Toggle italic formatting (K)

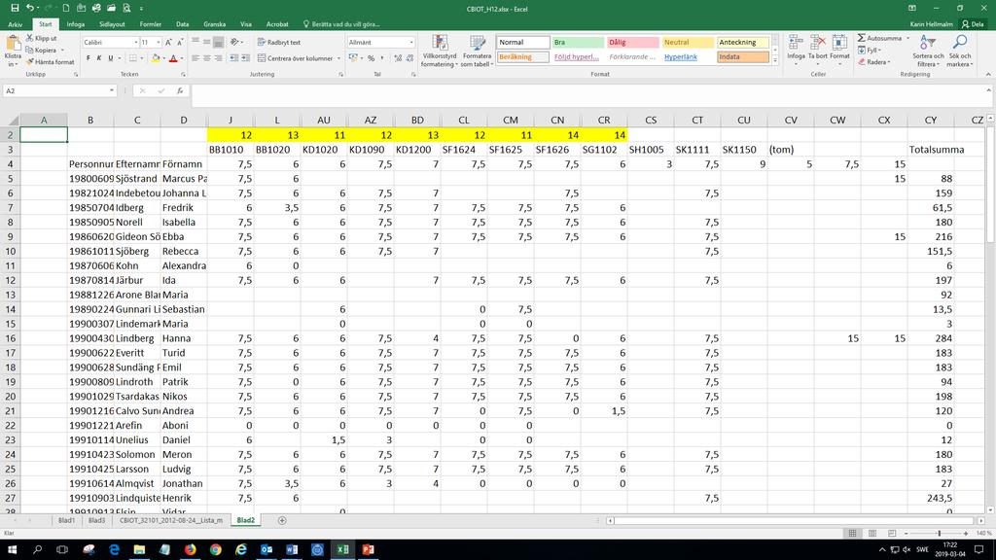click(99, 58)
